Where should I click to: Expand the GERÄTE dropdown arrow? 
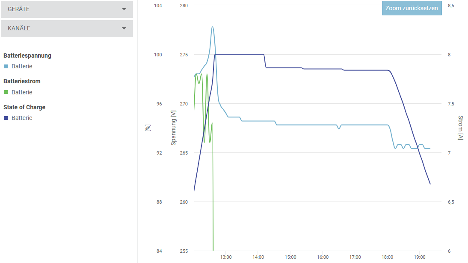124,9
